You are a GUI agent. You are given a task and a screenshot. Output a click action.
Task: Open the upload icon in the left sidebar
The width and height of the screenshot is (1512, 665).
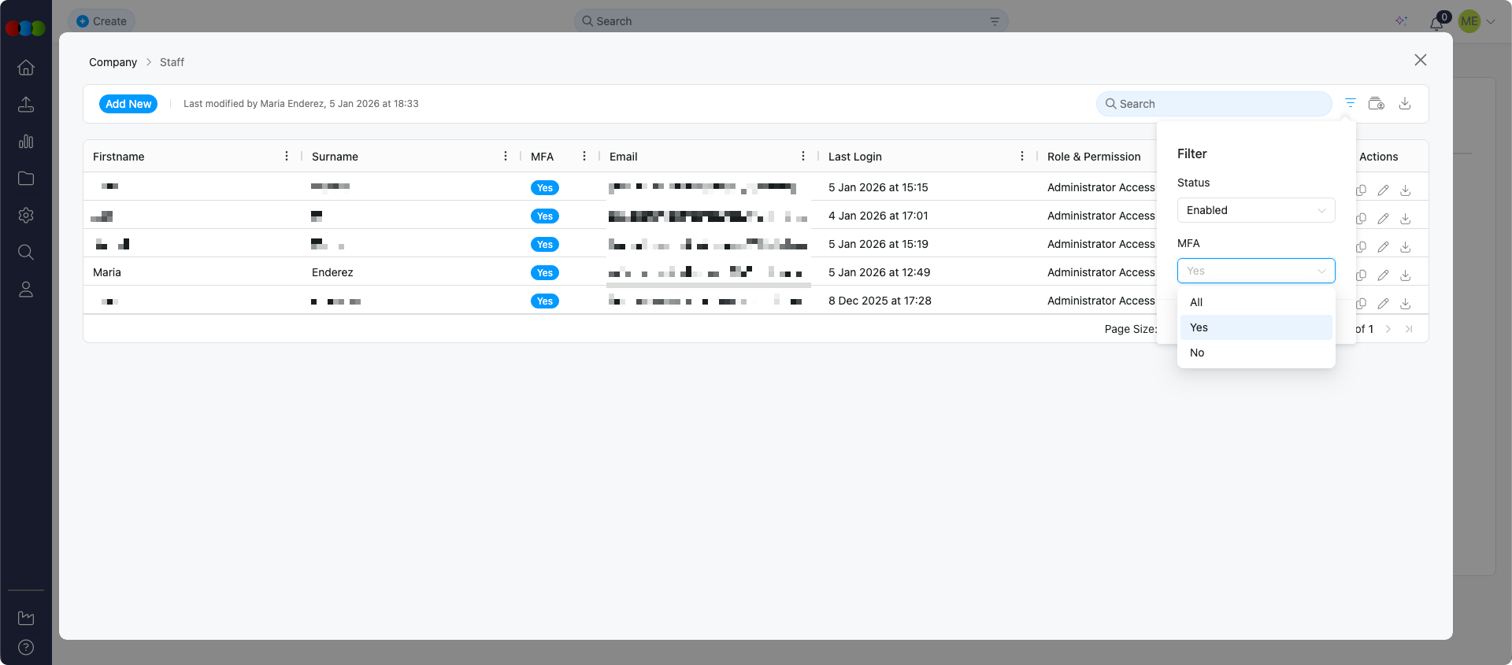[26, 105]
